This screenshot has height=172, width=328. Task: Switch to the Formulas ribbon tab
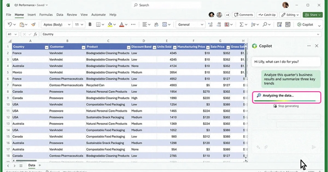pyautogui.click(x=46, y=15)
